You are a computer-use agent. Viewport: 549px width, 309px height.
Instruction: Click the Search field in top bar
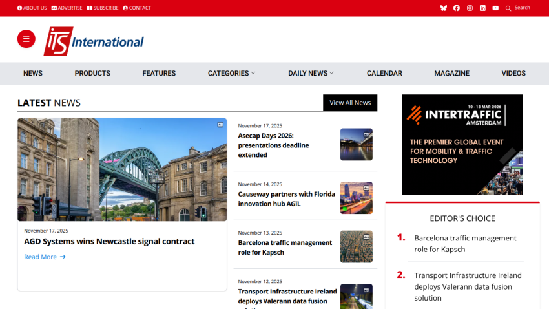tap(522, 8)
